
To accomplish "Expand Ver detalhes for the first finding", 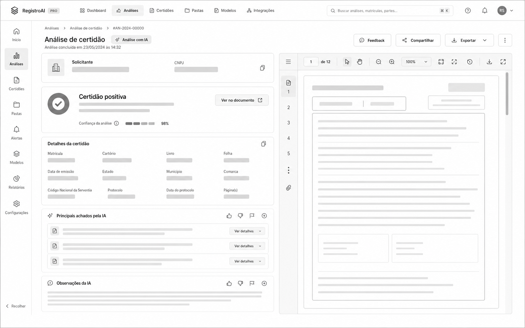I will click(x=247, y=231).
